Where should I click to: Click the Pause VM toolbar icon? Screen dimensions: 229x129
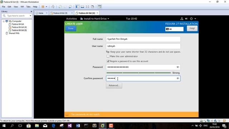(x=43, y=7)
